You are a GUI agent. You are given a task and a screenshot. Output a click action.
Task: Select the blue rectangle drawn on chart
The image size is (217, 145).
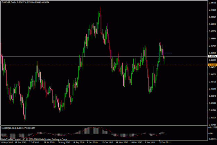click(x=165, y=54)
